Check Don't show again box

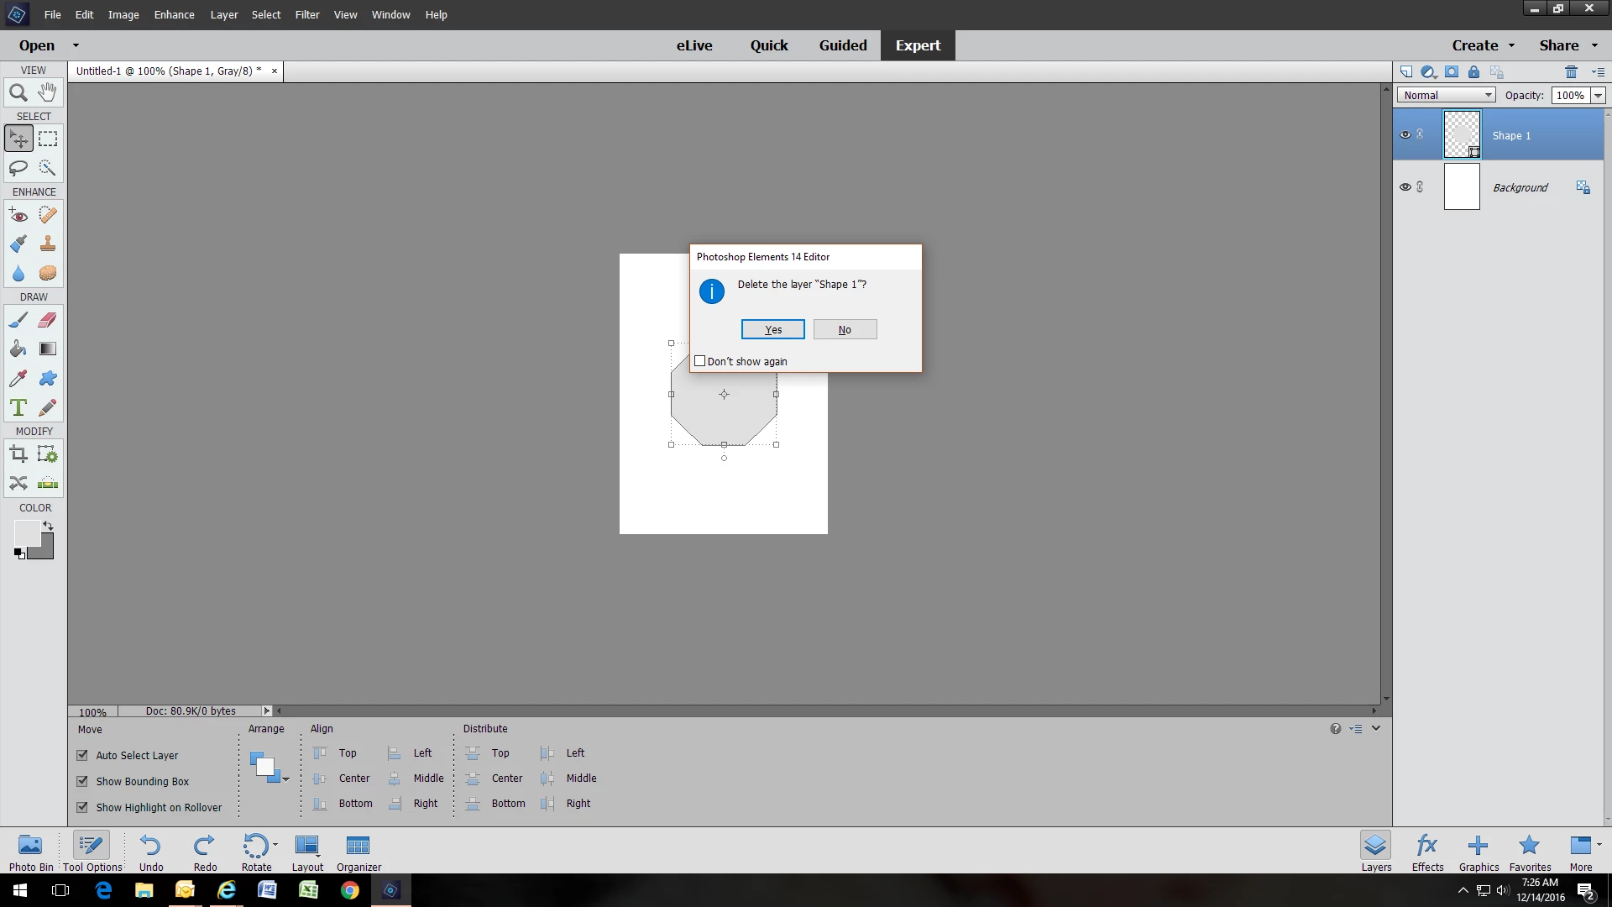tap(700, 361)
